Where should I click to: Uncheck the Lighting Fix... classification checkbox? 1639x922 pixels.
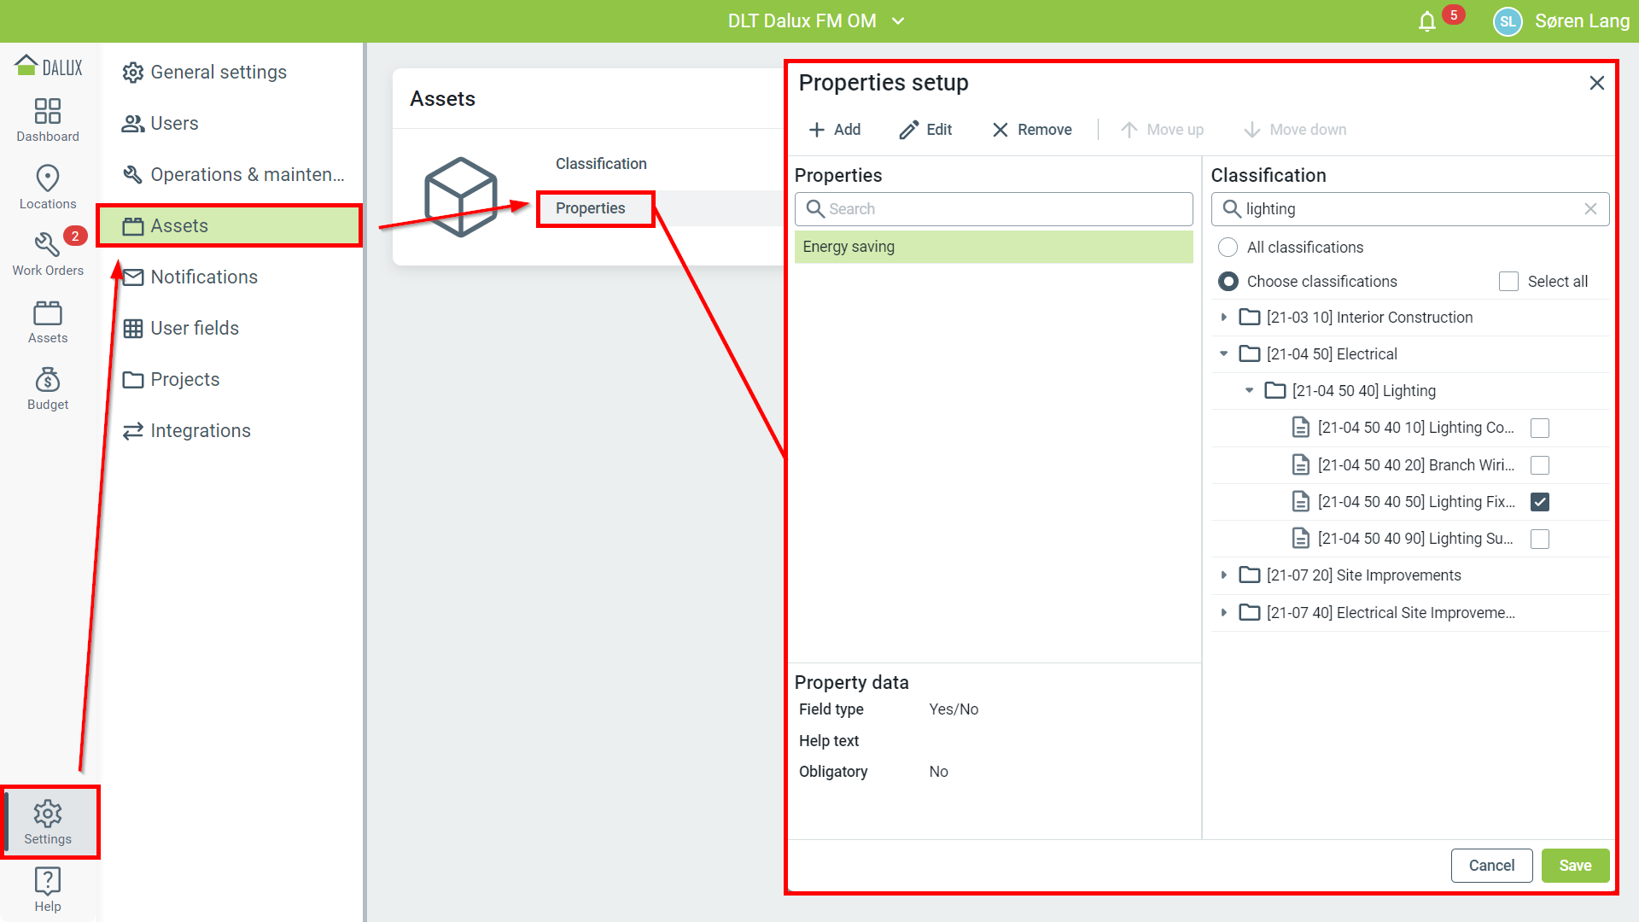pyautogui.click(x=1540, y=502)
